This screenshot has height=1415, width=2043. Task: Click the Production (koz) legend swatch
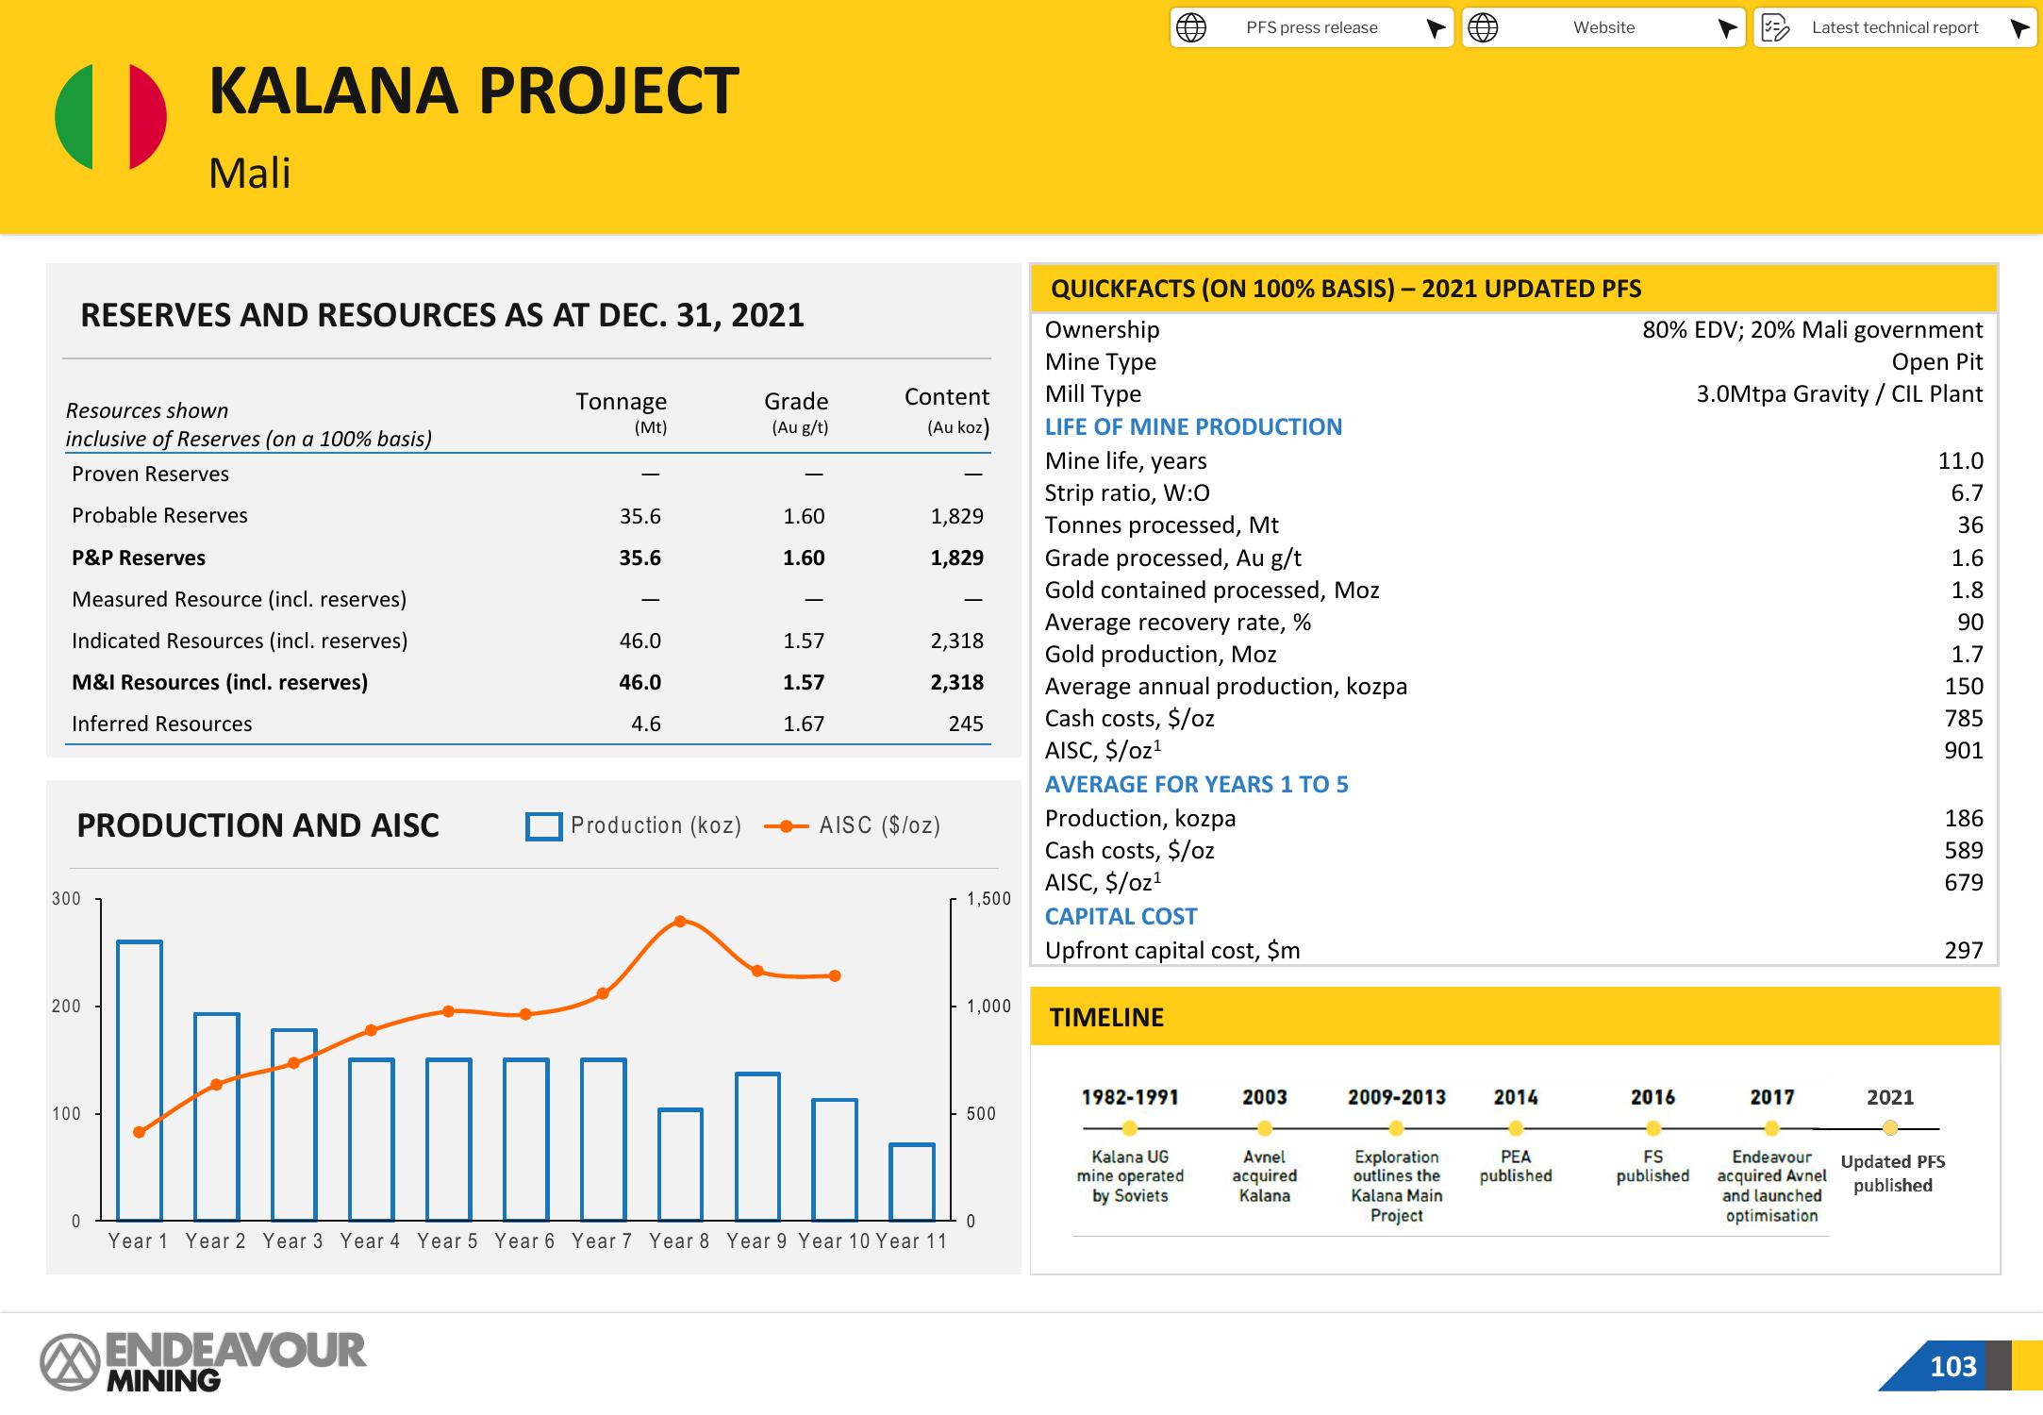(x=543, y=826)
